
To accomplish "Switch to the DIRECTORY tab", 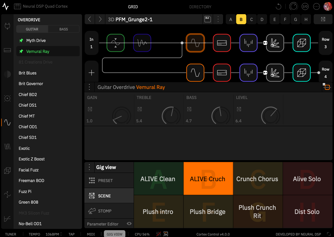I will [200, 7].
